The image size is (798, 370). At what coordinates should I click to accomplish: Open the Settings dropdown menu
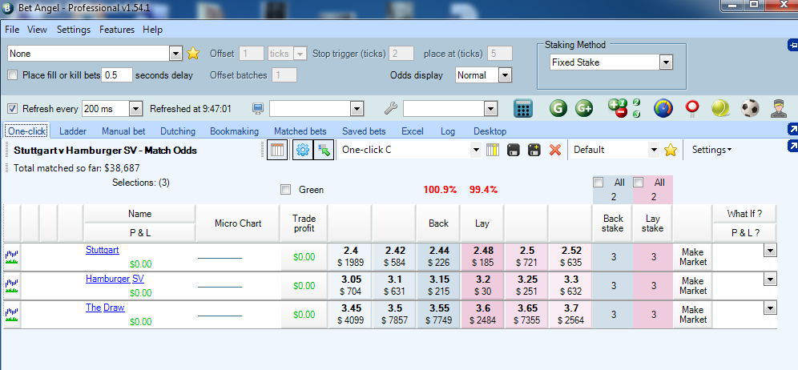[x=711, y=150]
